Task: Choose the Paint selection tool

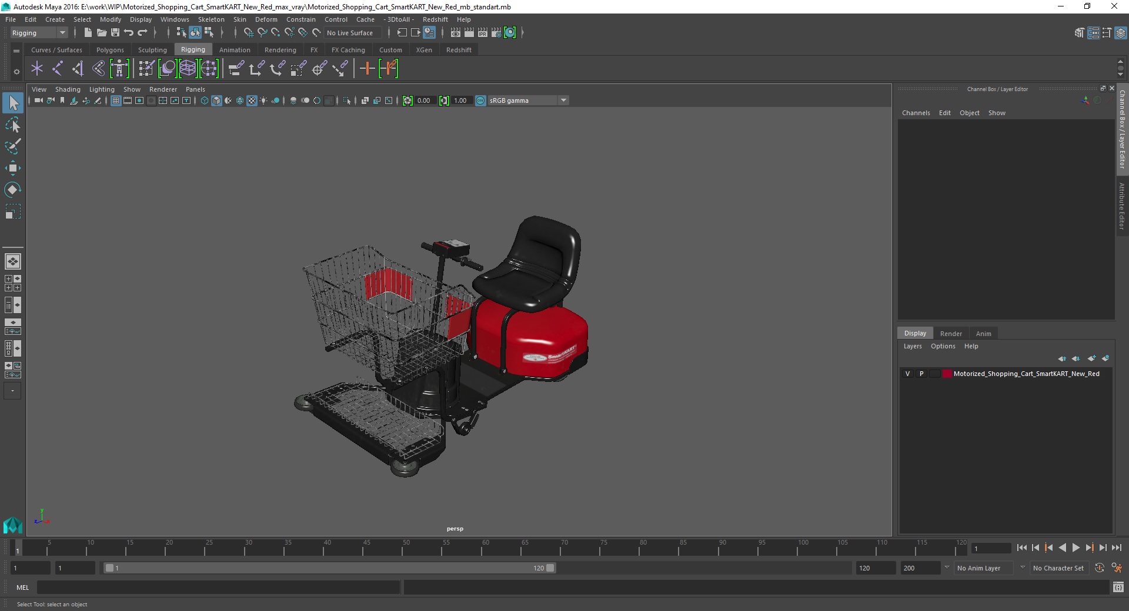Action: point(12,146)
